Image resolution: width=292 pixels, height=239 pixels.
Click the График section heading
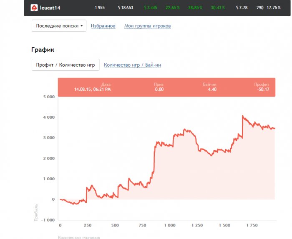(43, 50)
